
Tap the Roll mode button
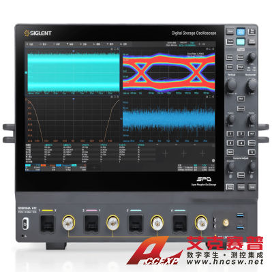point(241,99)
